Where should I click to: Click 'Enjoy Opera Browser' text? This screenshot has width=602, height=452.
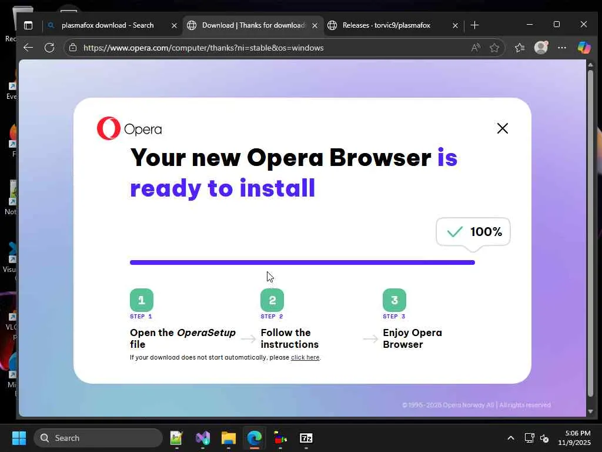412,338
